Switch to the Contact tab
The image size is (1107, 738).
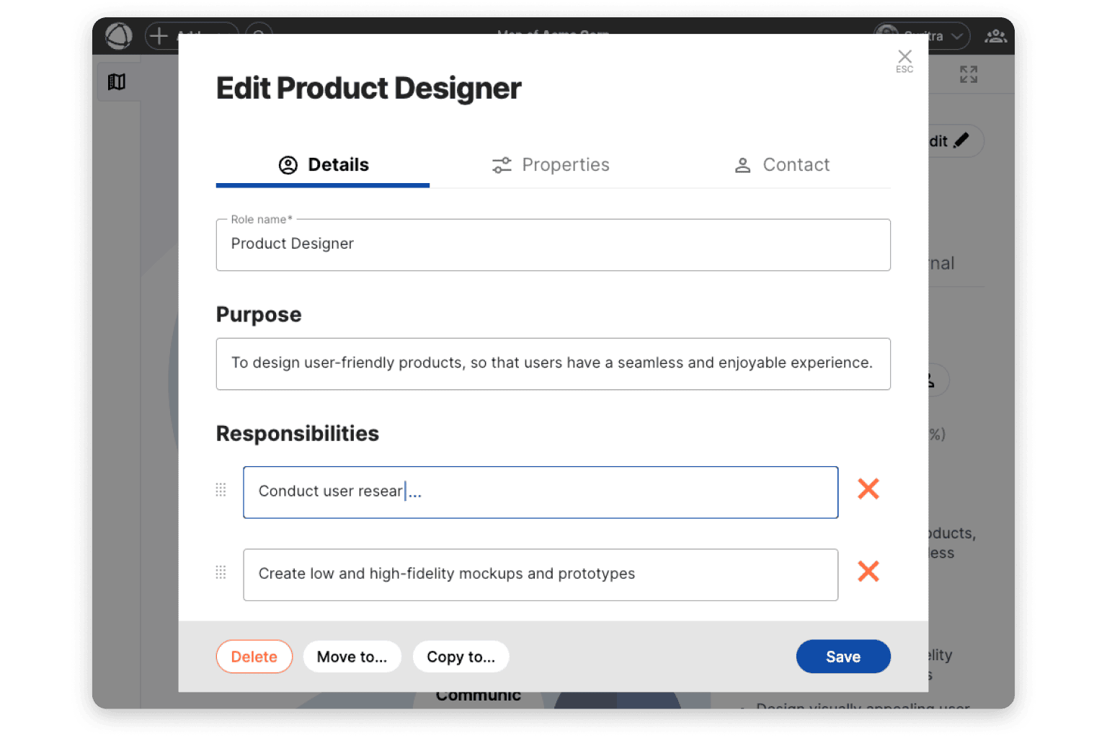click(x=782, y=165)
